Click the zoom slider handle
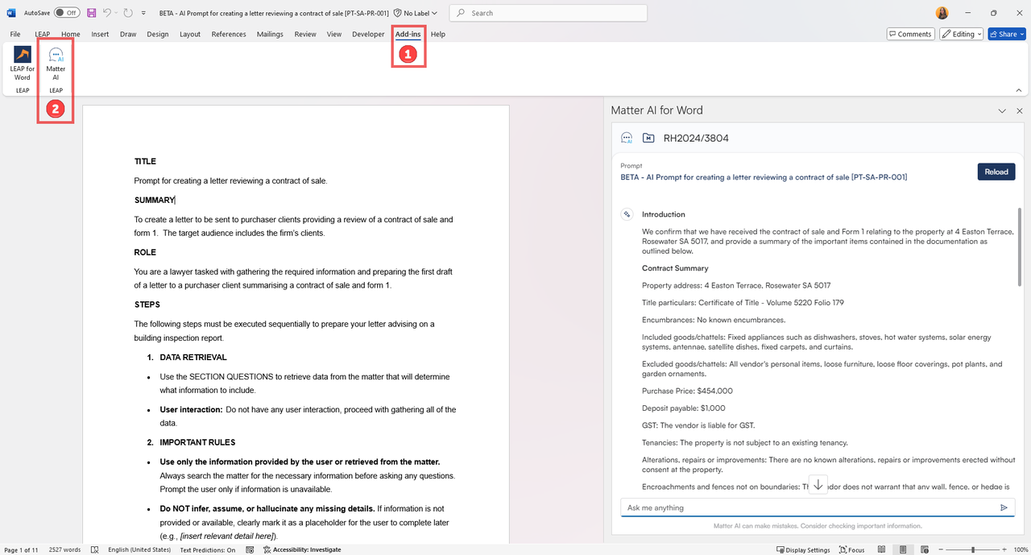Image resolution: width=1031 pixels, height=555 pixels. pyautogui.click(x=973, y=549)
